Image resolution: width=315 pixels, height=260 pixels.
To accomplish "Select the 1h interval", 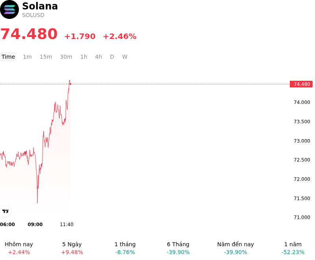I will pyautogui.click(x=84, y=57).
